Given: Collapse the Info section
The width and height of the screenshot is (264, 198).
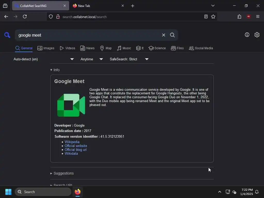Looking at the screenshot, I should tap(55, 70).
